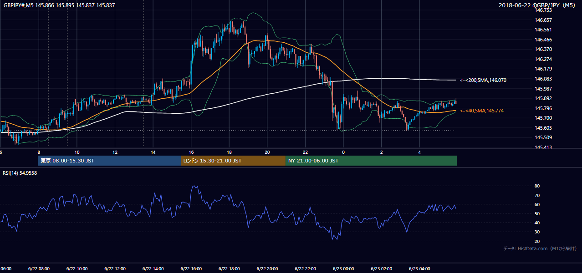Screen dimensions: 582x273
Task: Click the London 15:30-21:00 JST session bar
Action: pyautogui.click(x=233, y=161)
